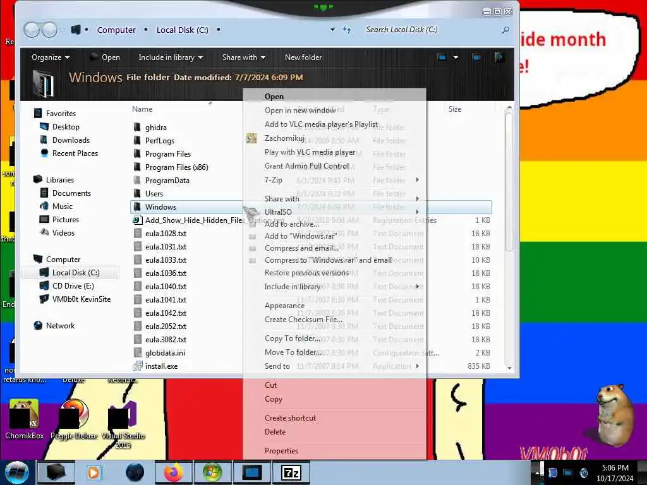The height and width of the screenshot is (485, 647).
Task: Open 7-Zip from the taskbar
Action: (x=291, y=472)
